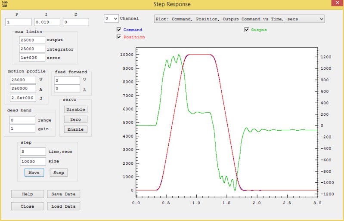The height and width of the screenshot is (221, 344).
Task: Click the Step button
Action: (59, 172)
